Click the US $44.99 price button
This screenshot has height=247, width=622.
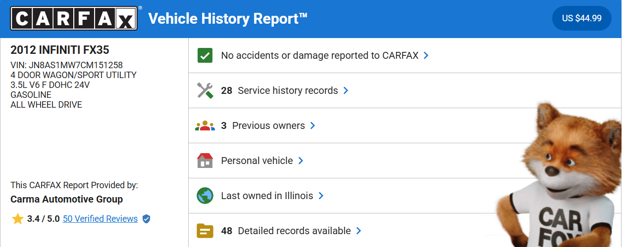click(x=581, y=18)
